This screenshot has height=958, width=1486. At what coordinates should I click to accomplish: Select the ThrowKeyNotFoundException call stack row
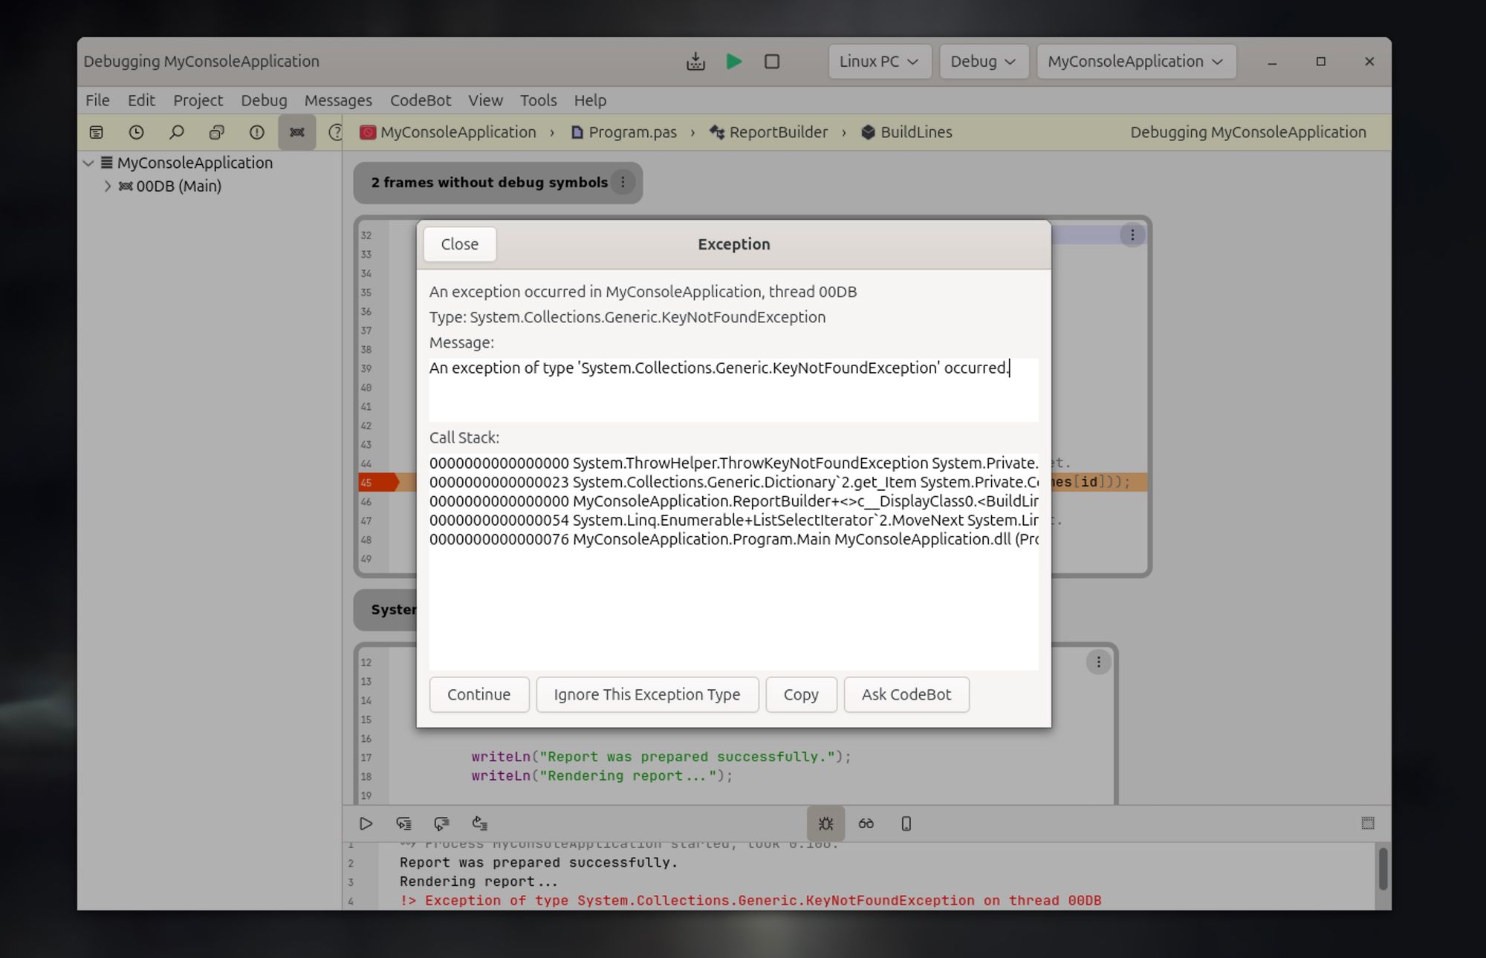734,463
